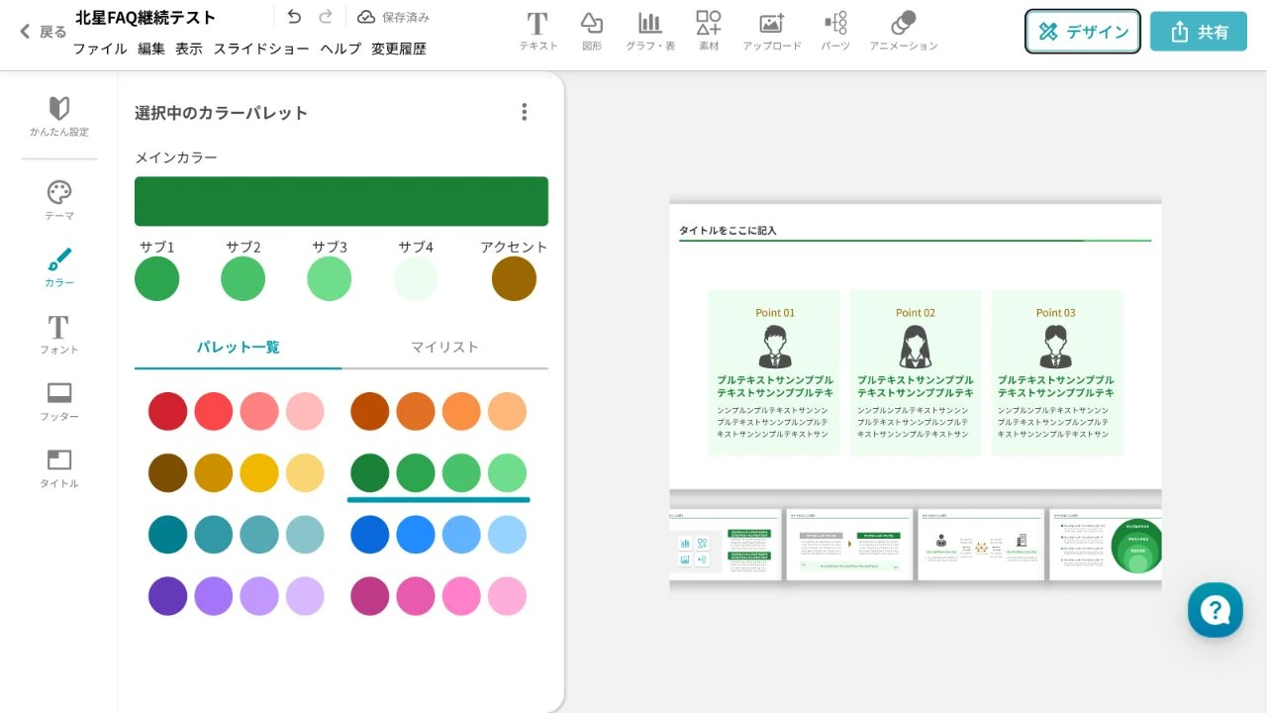1267x713 pixels.
Task: Select the テキスト tool icon
Action: (537, 24)
